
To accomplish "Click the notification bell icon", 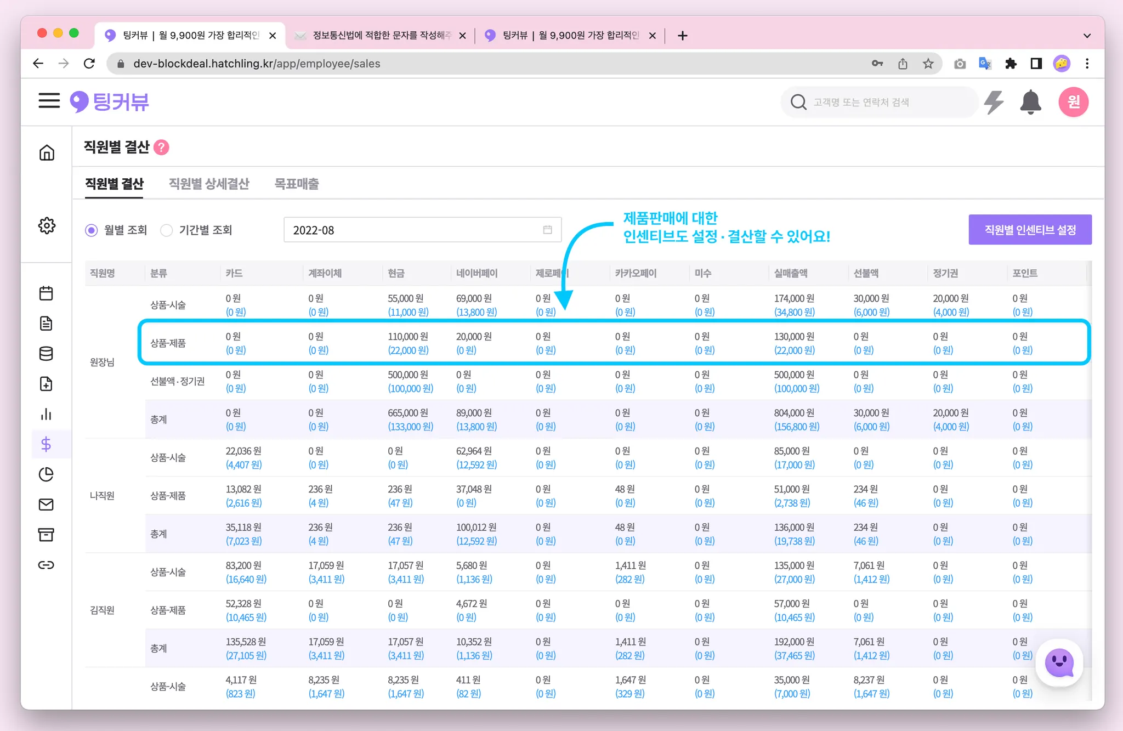I will [1030, 102].
